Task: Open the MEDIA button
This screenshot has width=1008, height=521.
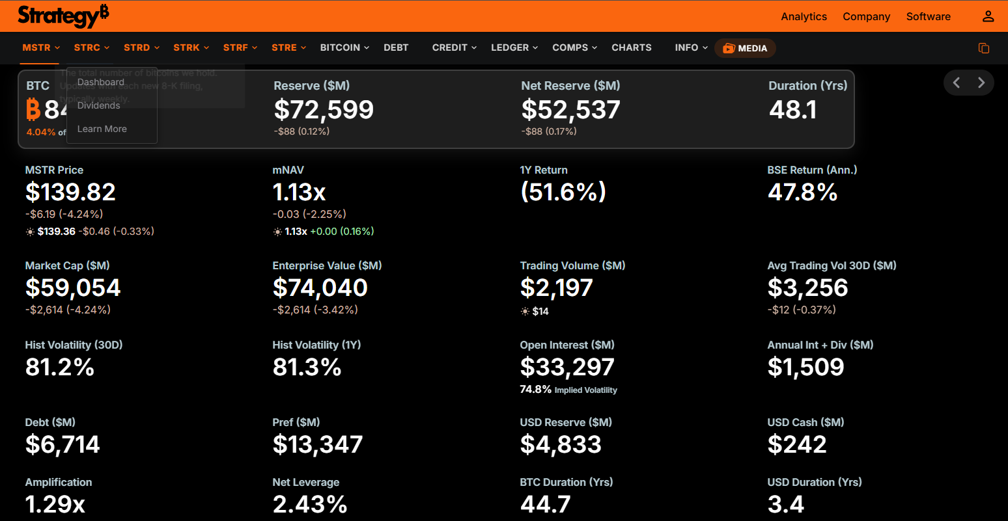Action: tap(745, 48)
